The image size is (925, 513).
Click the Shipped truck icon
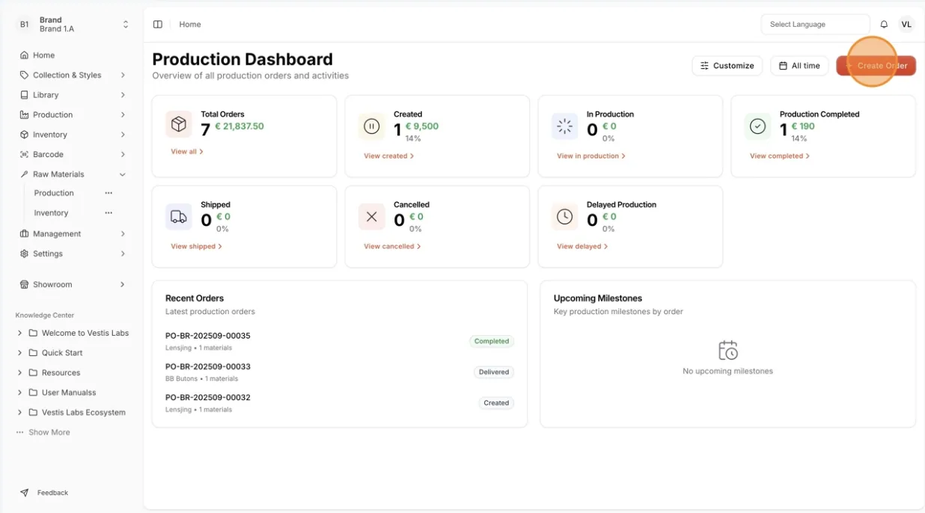tap(179, 217)
